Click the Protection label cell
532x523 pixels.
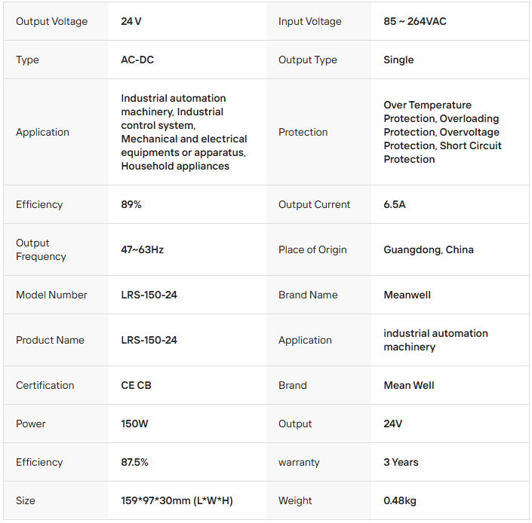[303, 132]
